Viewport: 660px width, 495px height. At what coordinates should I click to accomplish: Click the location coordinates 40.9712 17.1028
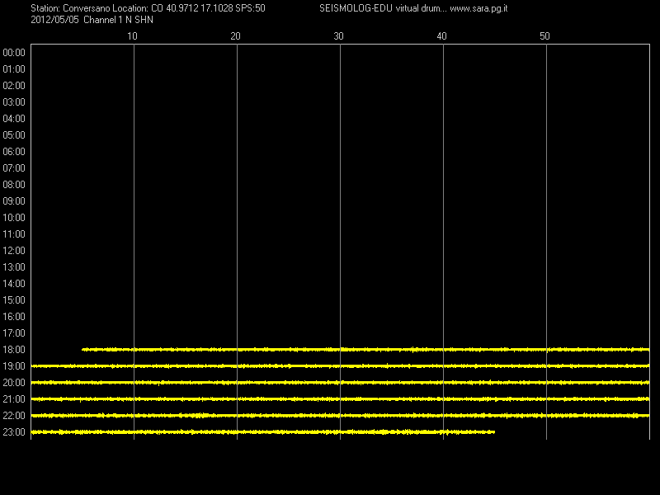click(199, 8)
